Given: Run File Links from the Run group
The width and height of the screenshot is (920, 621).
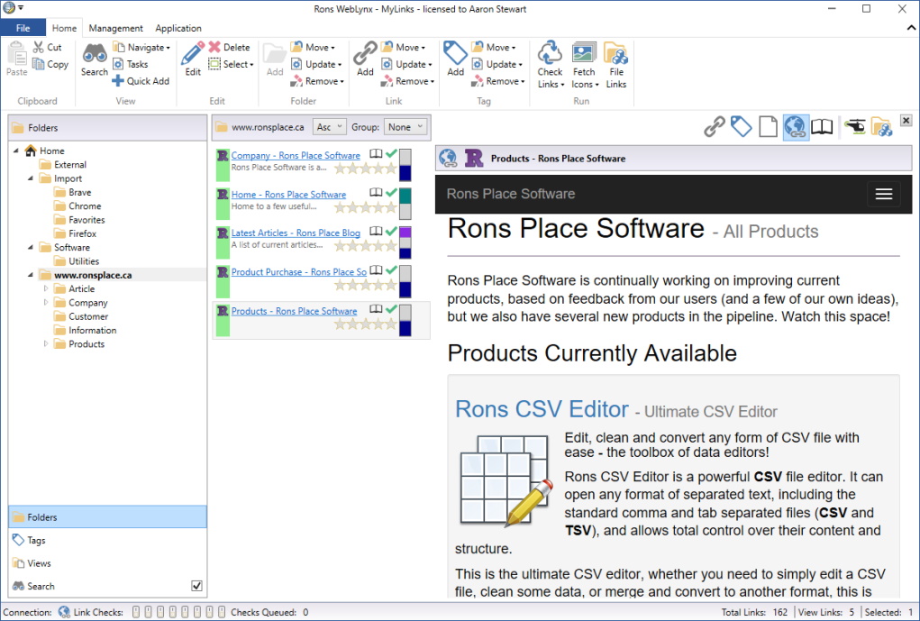Looking at the screenshot, I should 616,65.
